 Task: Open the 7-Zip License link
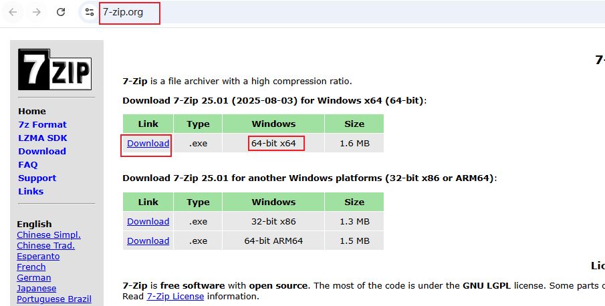pyautogui.click(x=176, y=297)
